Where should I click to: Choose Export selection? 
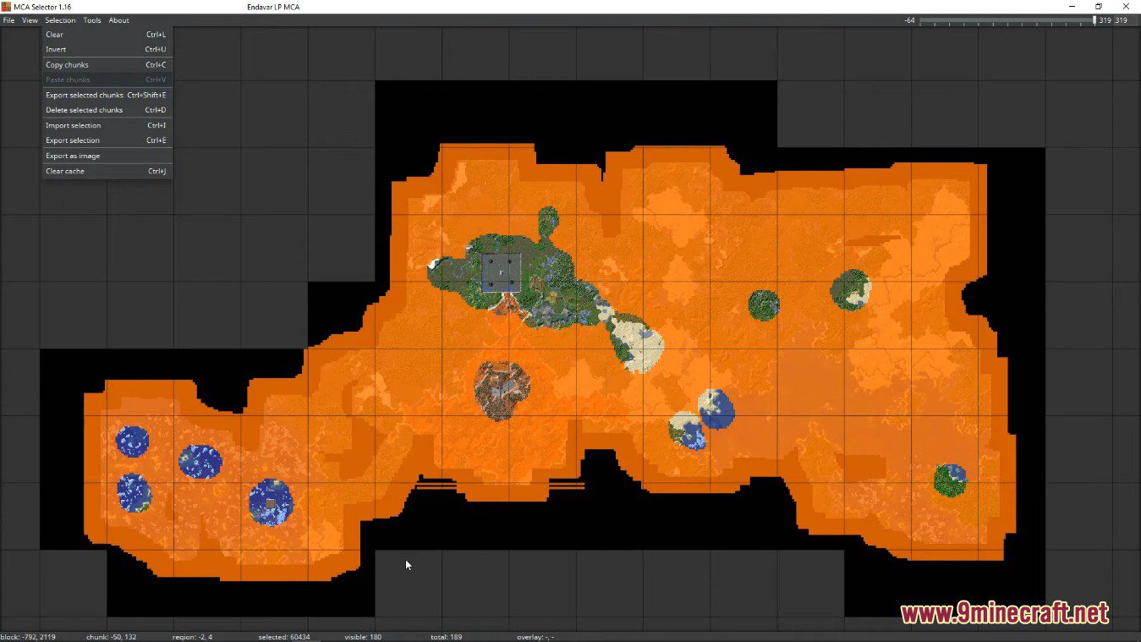pos(73,140)
